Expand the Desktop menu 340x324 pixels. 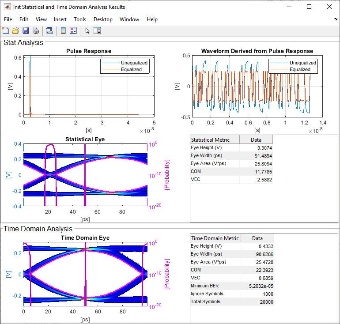point(103,19)
